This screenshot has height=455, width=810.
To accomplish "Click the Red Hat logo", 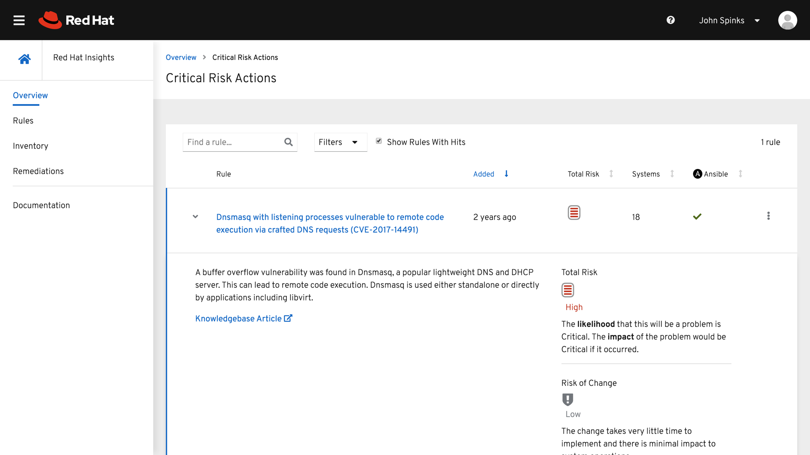I will 76,20.
